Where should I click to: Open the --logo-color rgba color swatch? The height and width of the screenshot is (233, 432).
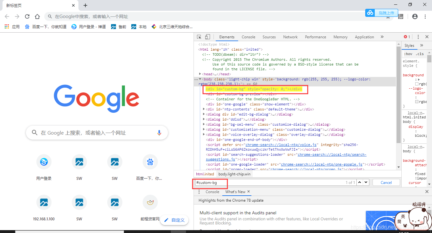tap(417, 102)
